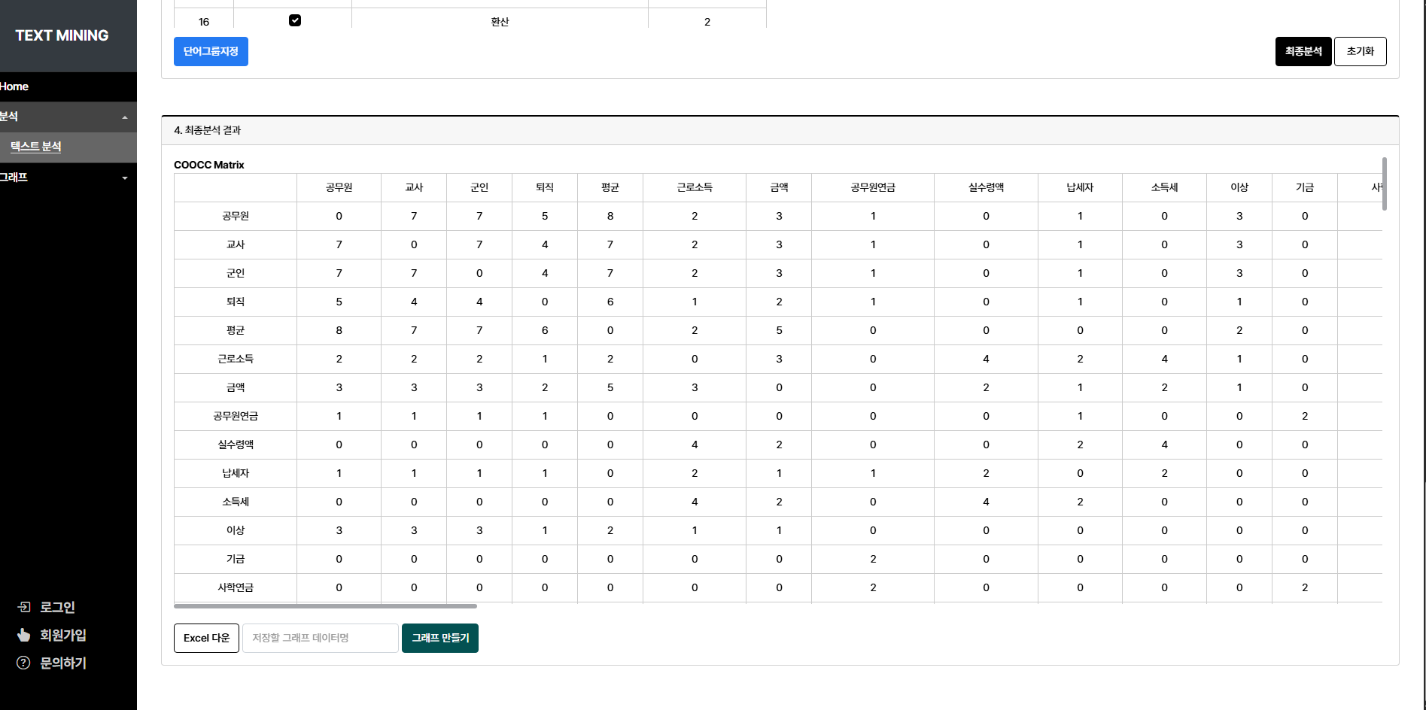Click the matrix horizontal scrollbar

(x=325, y=605)
